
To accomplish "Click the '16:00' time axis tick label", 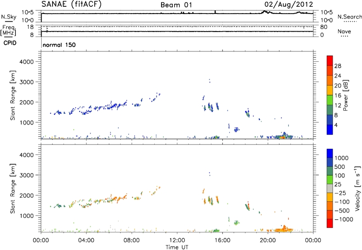I will coord(222,241).
